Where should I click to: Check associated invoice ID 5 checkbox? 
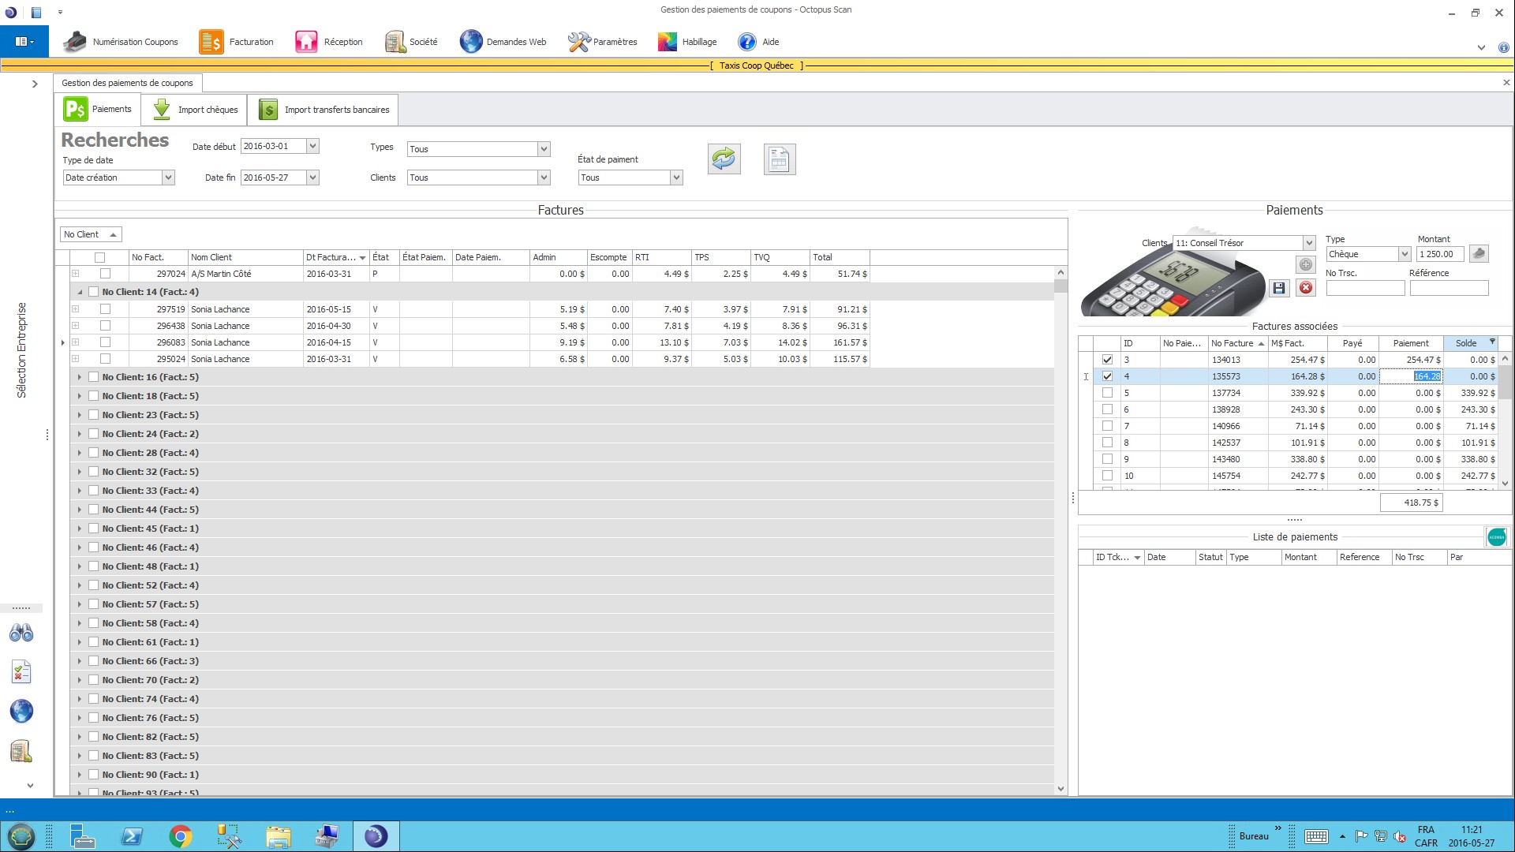click(1107, 393)
